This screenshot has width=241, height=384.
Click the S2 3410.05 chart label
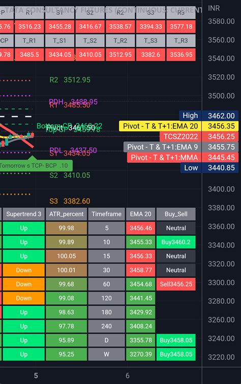70,175
